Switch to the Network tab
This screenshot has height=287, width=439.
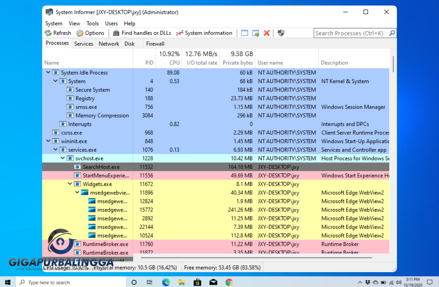[109, 44]
